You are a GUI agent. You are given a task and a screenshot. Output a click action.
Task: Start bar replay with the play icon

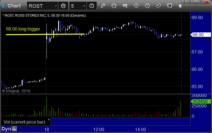tap(136, 6)
